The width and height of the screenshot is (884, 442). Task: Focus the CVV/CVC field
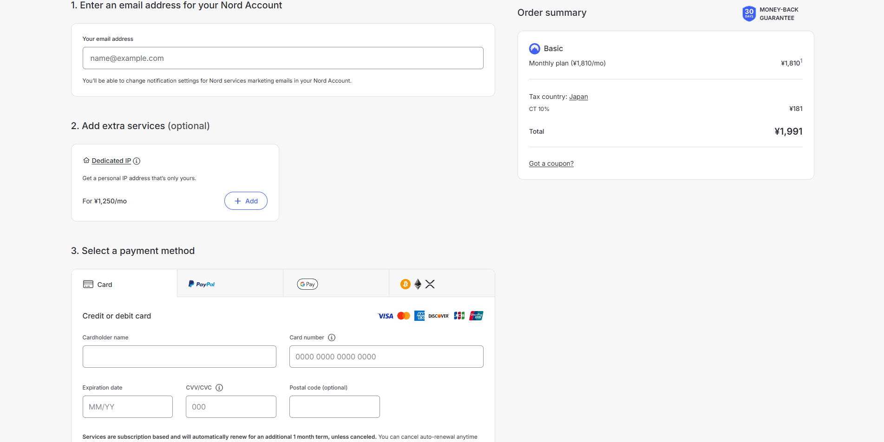pyautogui.click(x=231, y=407)
